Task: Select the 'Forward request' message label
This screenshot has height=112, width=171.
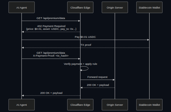Action: [x=97, y=77]
